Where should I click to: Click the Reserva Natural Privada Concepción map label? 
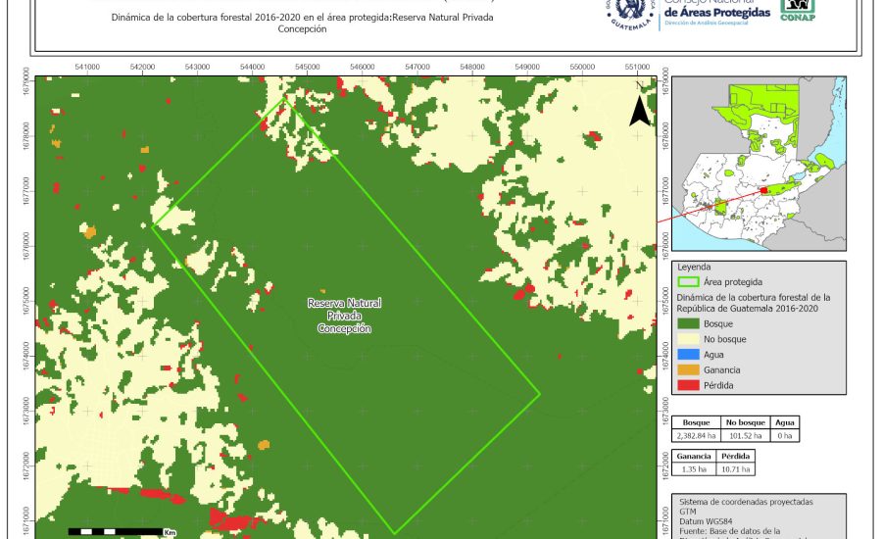[x=344, y=317]
